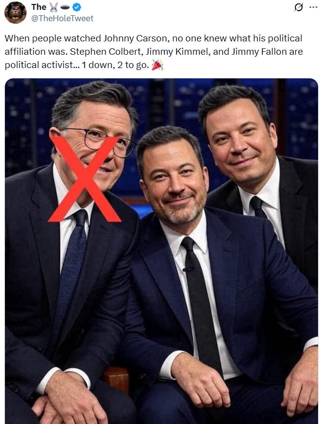Click the tweet text mentioning Johnny Carson
The height and width of the screenshot is (424, 322).
(153, 52)
